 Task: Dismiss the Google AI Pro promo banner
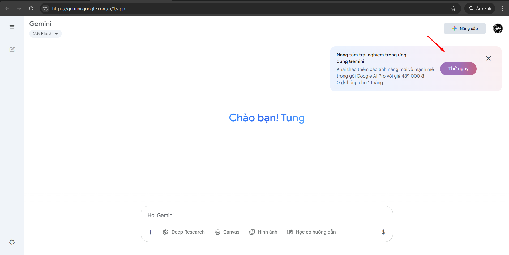click(x=488, y=58)
